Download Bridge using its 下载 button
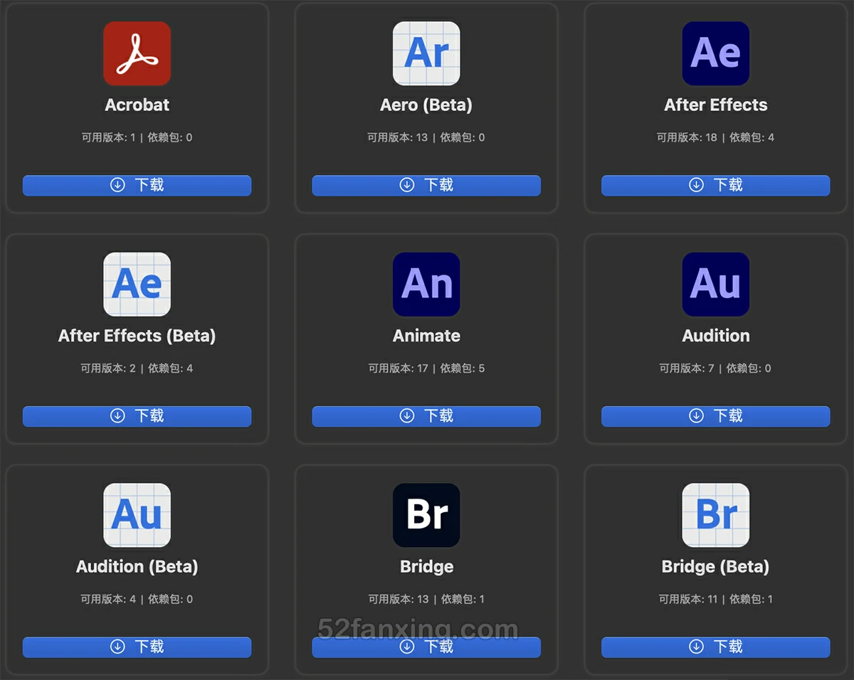This screenshot has width=854, height=680. tap(426, 647)
